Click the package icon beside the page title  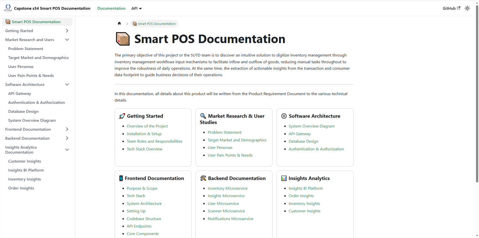tap(123, 38)
